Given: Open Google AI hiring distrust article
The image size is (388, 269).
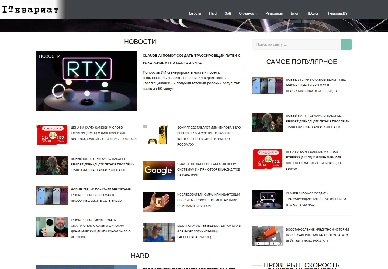Looking at the screenshot, I should tap(209, 169).
